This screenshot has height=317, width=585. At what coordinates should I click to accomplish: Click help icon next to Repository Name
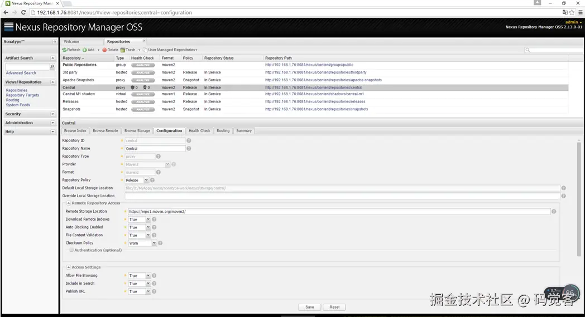(189, 148)
